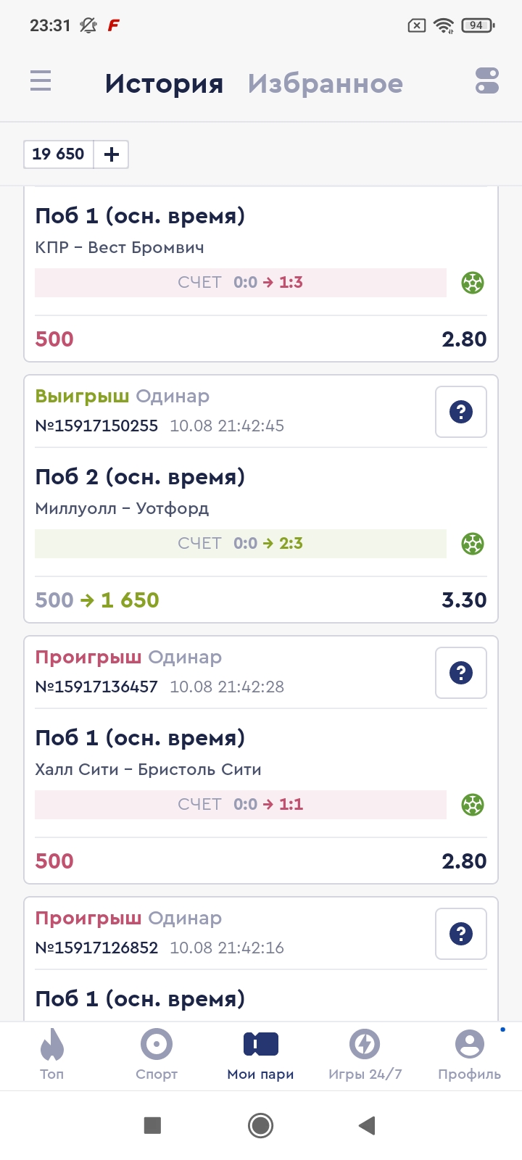Viewport: 522px width, 1160px height.
Task: Open help for bet №15917150255
Action: point(461,412)
